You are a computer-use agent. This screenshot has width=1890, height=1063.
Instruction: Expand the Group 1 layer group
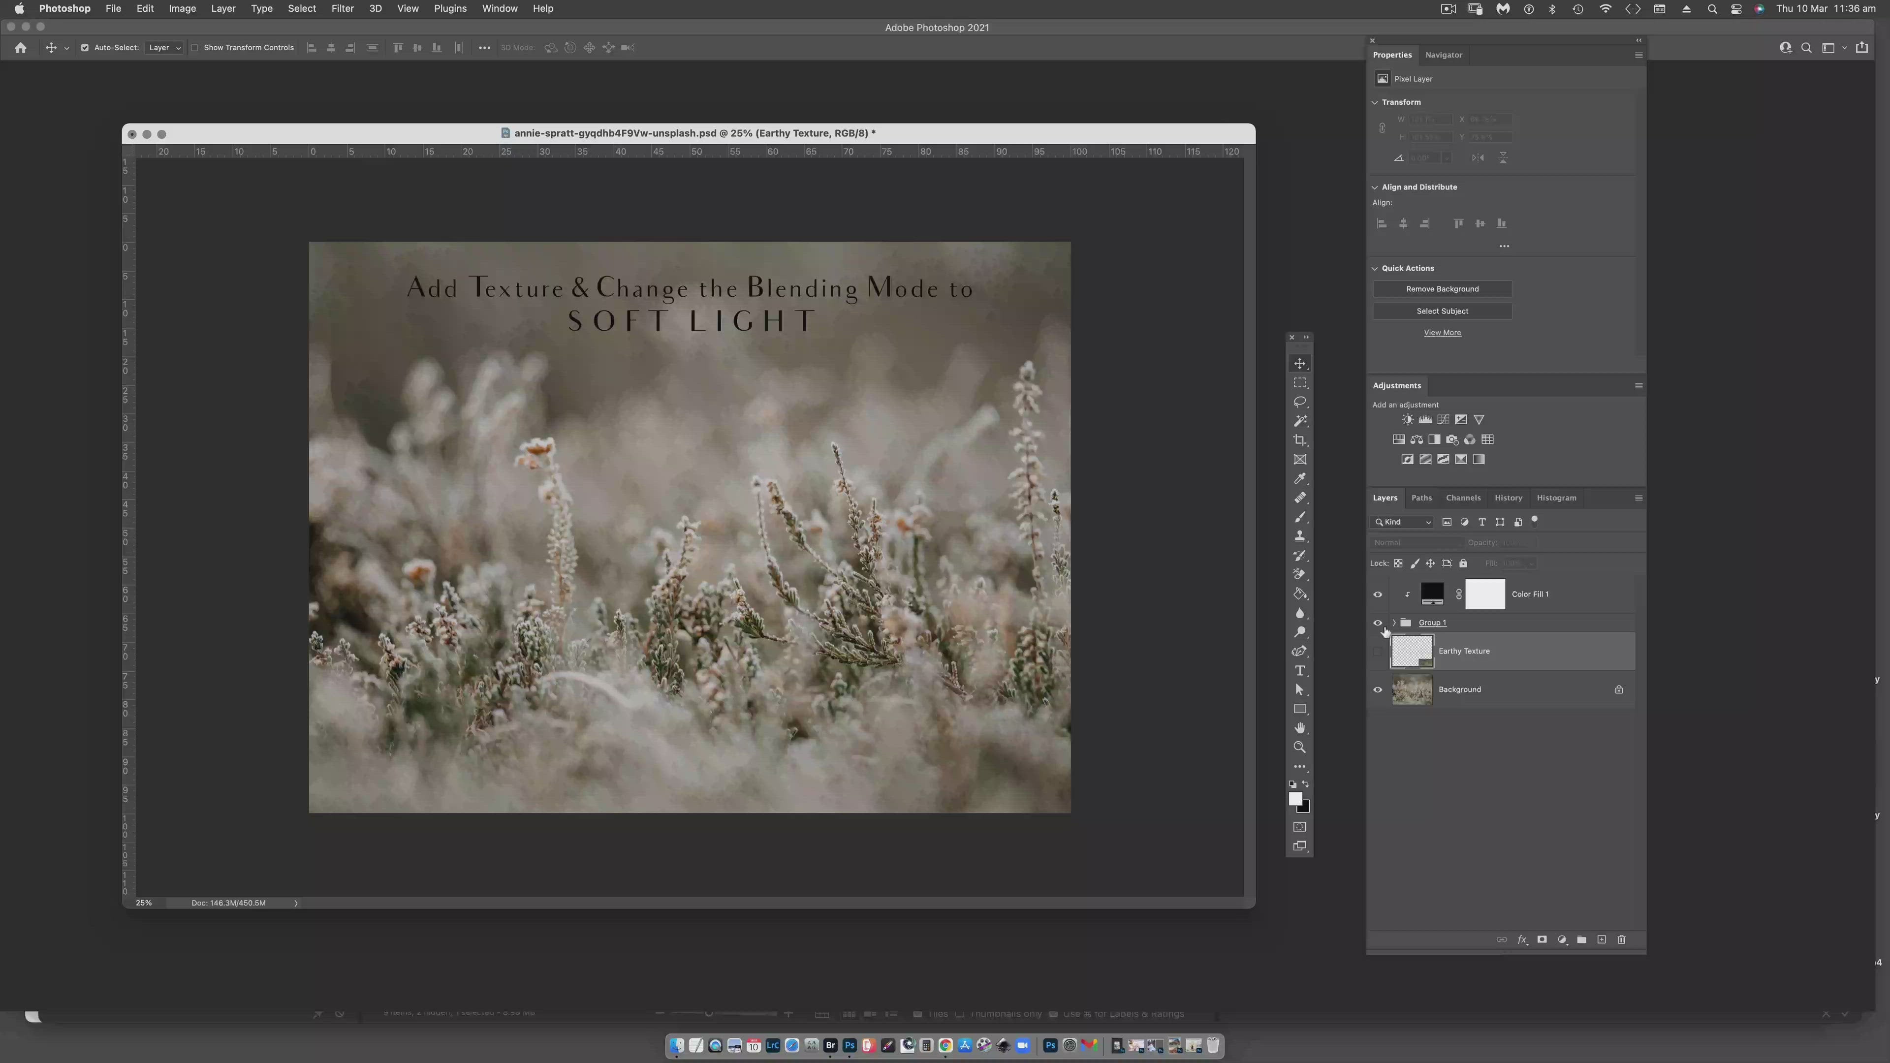click(x=1393, y=623)
